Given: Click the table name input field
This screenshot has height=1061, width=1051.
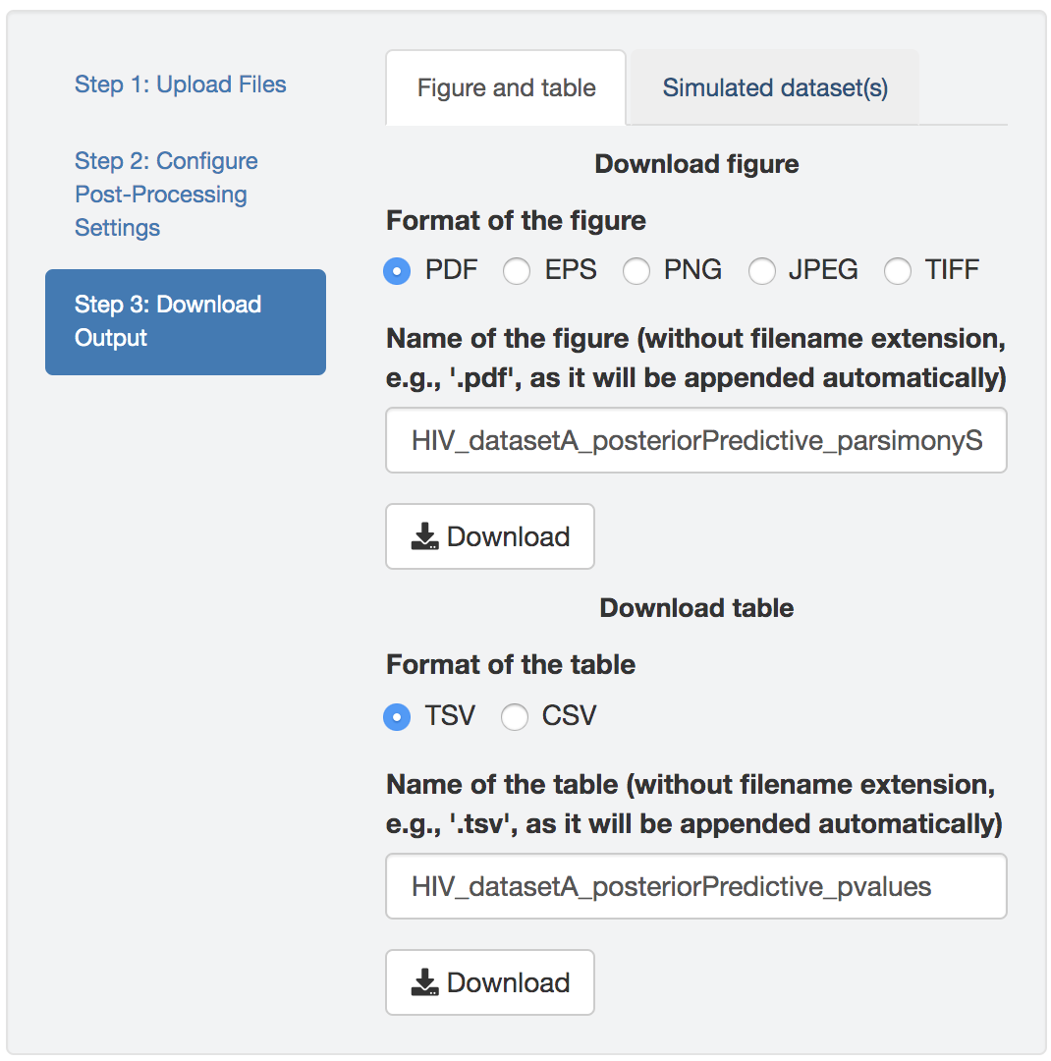Looking at the screenshot, I should 695,886.
